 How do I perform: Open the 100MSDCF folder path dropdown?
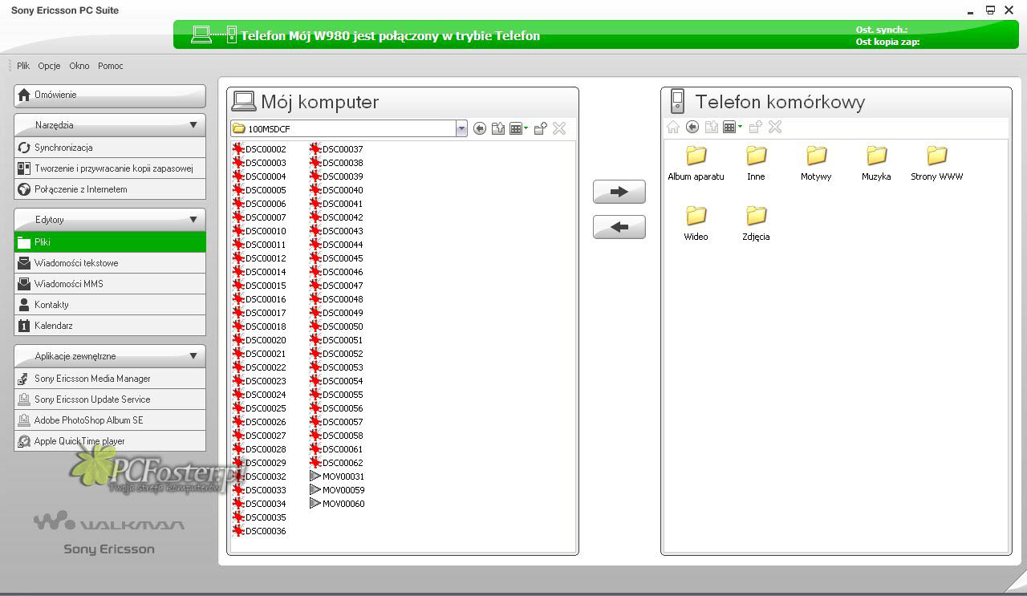(x=461, y=128)
